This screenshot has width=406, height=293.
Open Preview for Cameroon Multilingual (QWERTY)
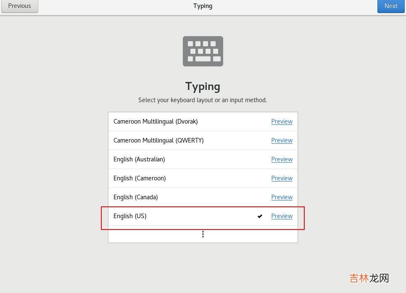pos(282,140)
